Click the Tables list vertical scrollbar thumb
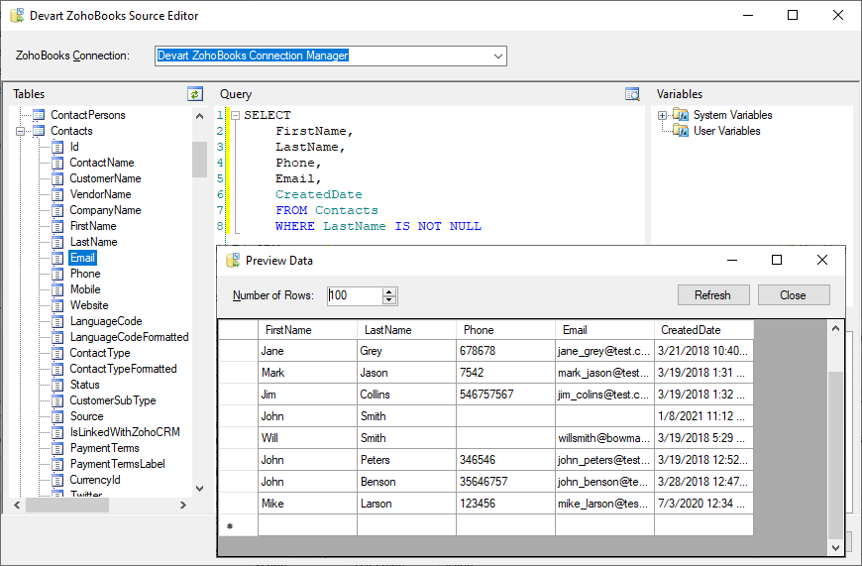 coord(199,159)
